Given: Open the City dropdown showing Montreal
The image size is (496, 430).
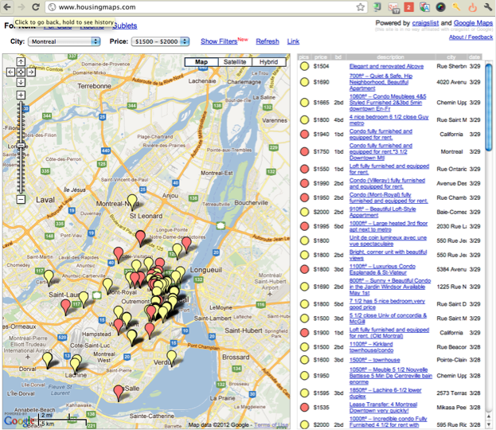Looking at the screenshot, I should [x=64, y=41].
